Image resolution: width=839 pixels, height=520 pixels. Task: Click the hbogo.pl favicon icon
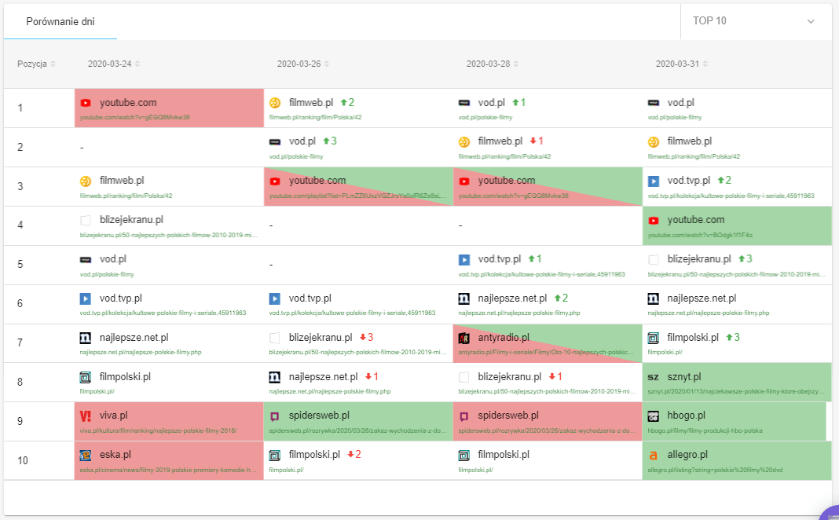653,416
